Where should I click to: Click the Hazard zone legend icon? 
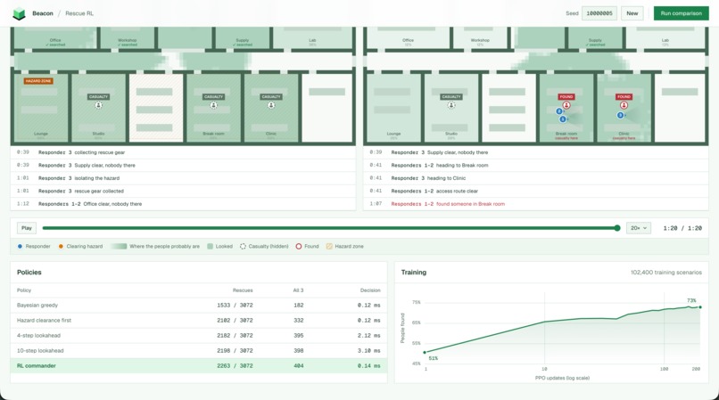(329, 247)
